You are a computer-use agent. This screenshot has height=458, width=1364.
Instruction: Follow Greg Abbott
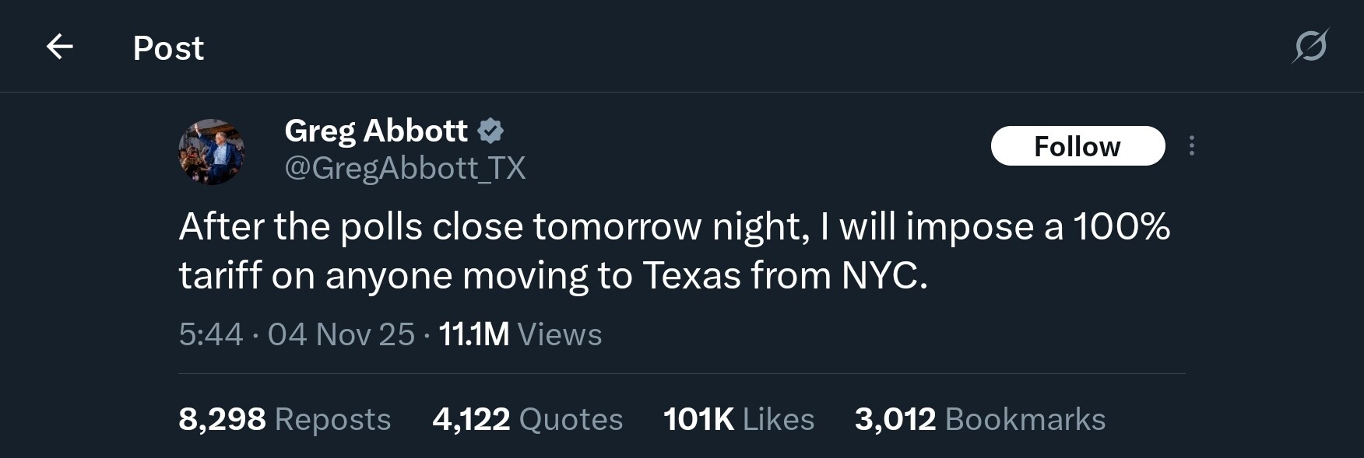coord(1077,146)
